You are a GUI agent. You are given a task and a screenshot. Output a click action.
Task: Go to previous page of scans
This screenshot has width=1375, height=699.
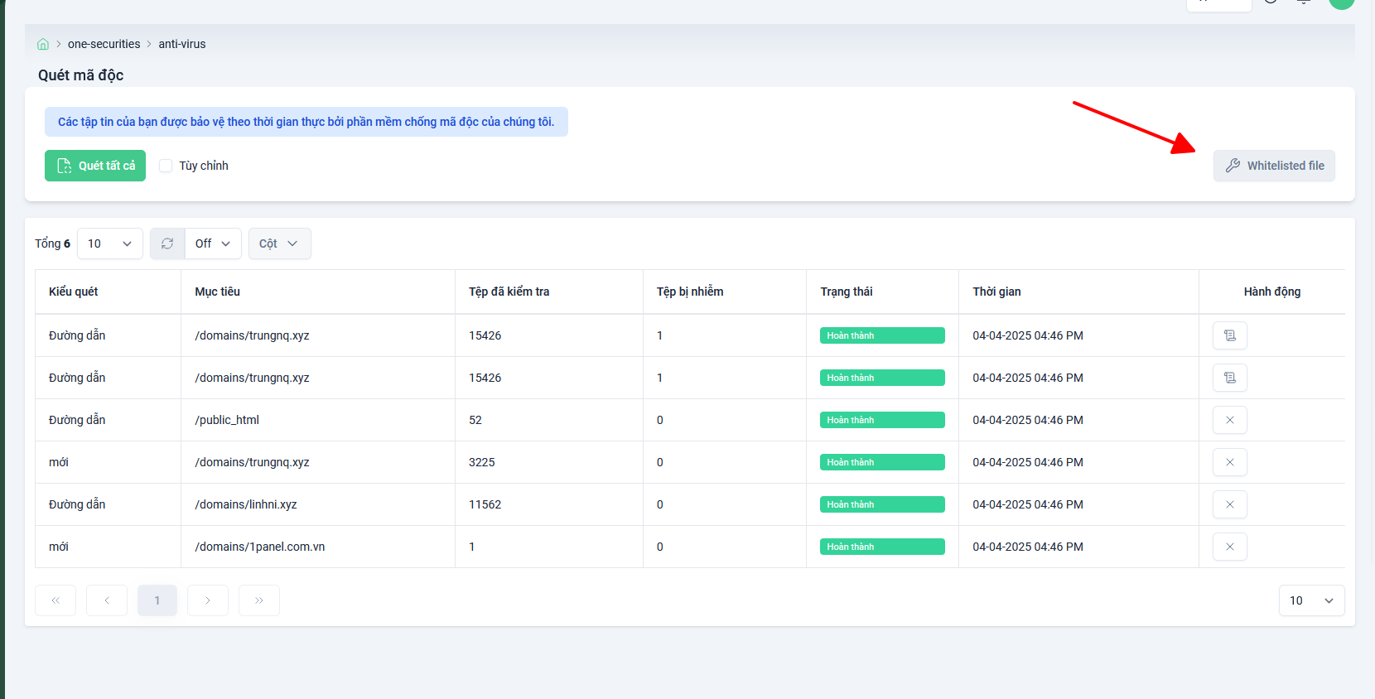107,600
